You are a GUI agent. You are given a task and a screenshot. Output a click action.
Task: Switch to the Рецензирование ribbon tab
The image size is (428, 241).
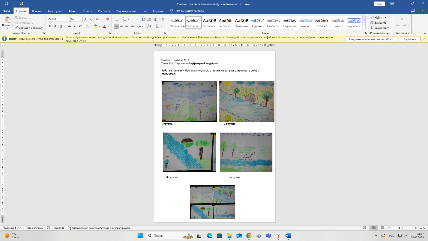[x=127, y=11]
